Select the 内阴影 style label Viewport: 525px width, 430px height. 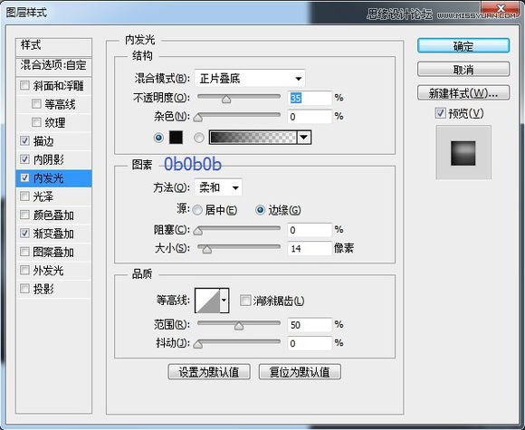49,159
